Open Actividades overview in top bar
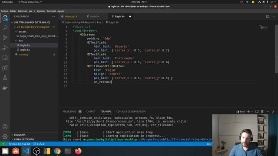The width and height of the screenshot is (278, 156). click(7, 2)
